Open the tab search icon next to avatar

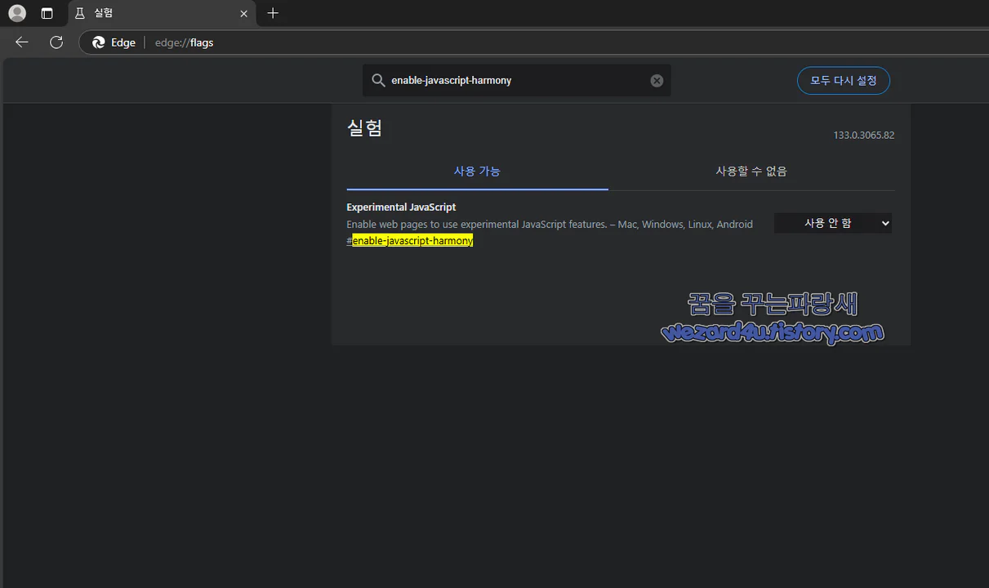pos(47,13)
